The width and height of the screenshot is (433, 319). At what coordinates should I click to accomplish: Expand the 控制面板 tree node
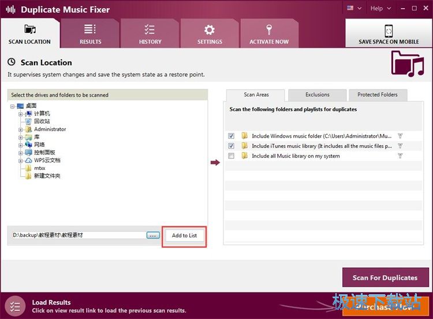click(x=20, y=153)
